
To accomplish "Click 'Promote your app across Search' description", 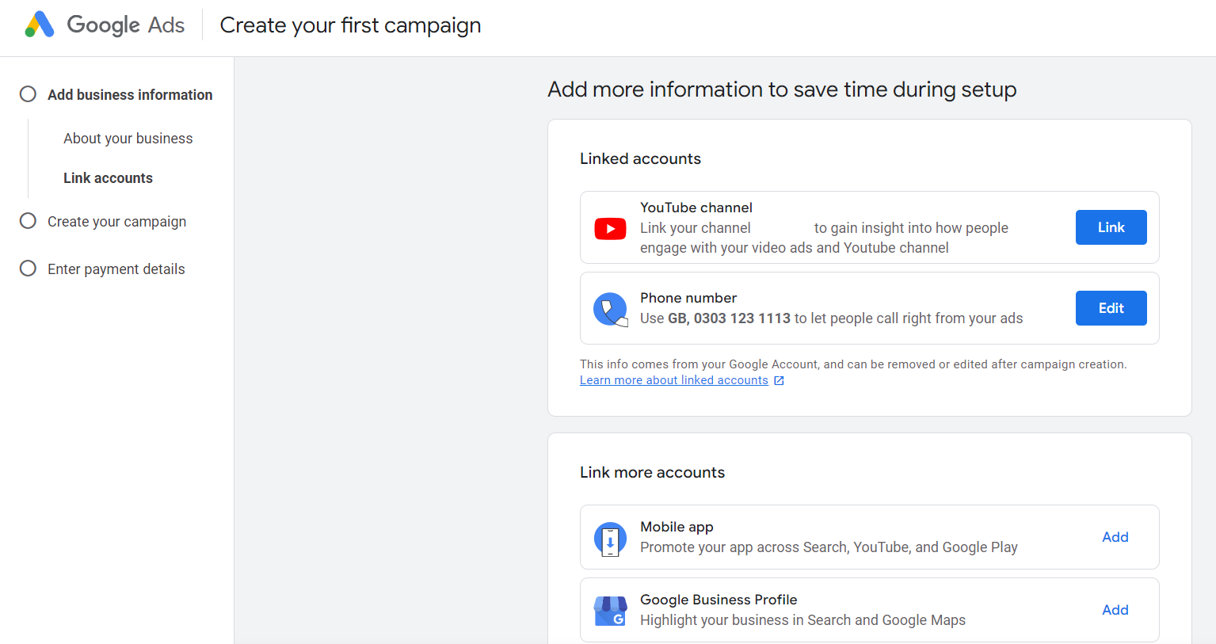I will (x=829, y=547).
